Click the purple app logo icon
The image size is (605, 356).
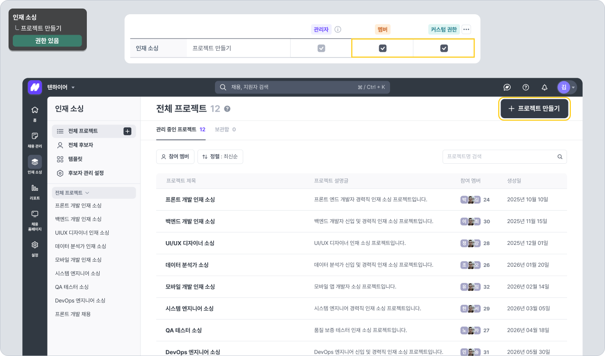35,87
